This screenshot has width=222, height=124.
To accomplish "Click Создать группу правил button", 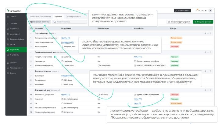I will coord(179,22).
